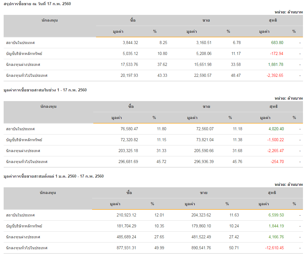The width and height of the screenshot is (306, 255).
Task: Click the "ขาย" header in the bottom table
Action: click(x=204, y=193)
